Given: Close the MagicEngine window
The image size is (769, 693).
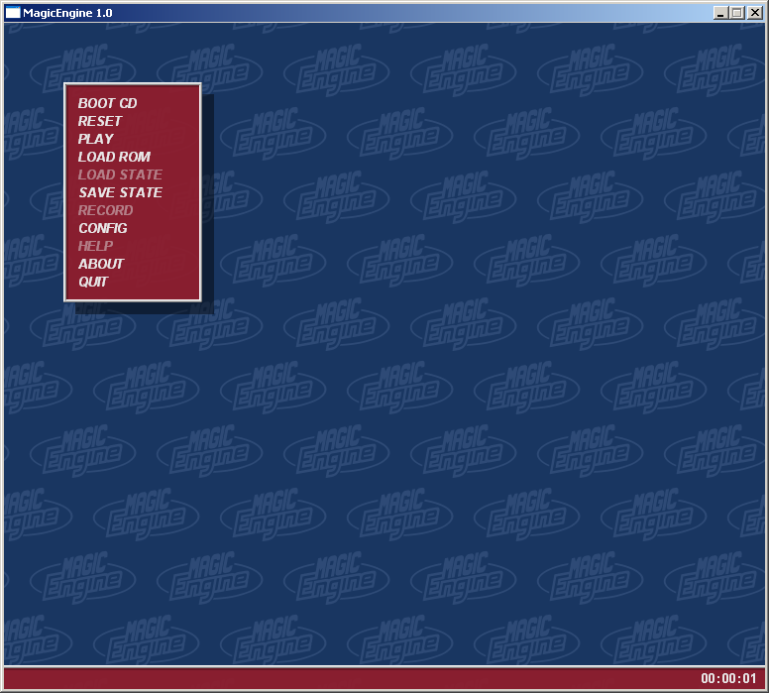Looking at the screenshot, I should [754, 13].
